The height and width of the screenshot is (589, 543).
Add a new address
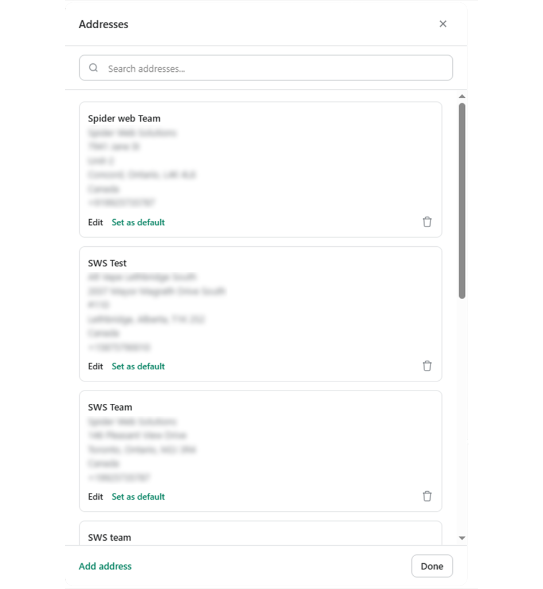[105, 566]
